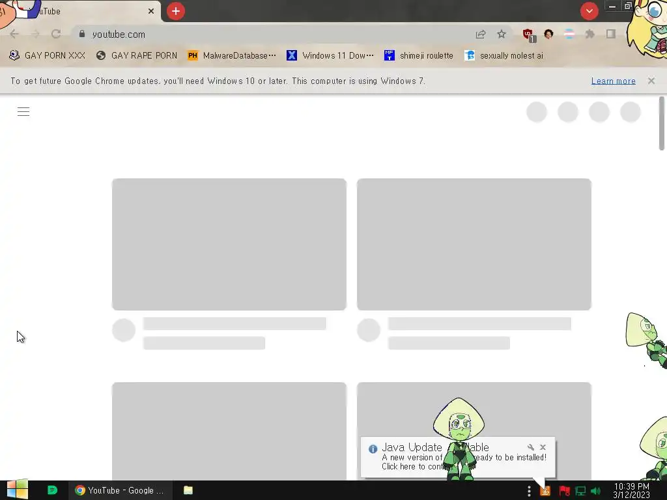
Task: View site info via the lock icon
Action: click(82, 34)
